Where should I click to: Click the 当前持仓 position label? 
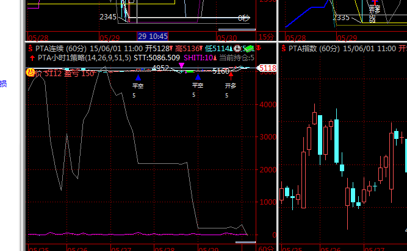click(234, 58)
